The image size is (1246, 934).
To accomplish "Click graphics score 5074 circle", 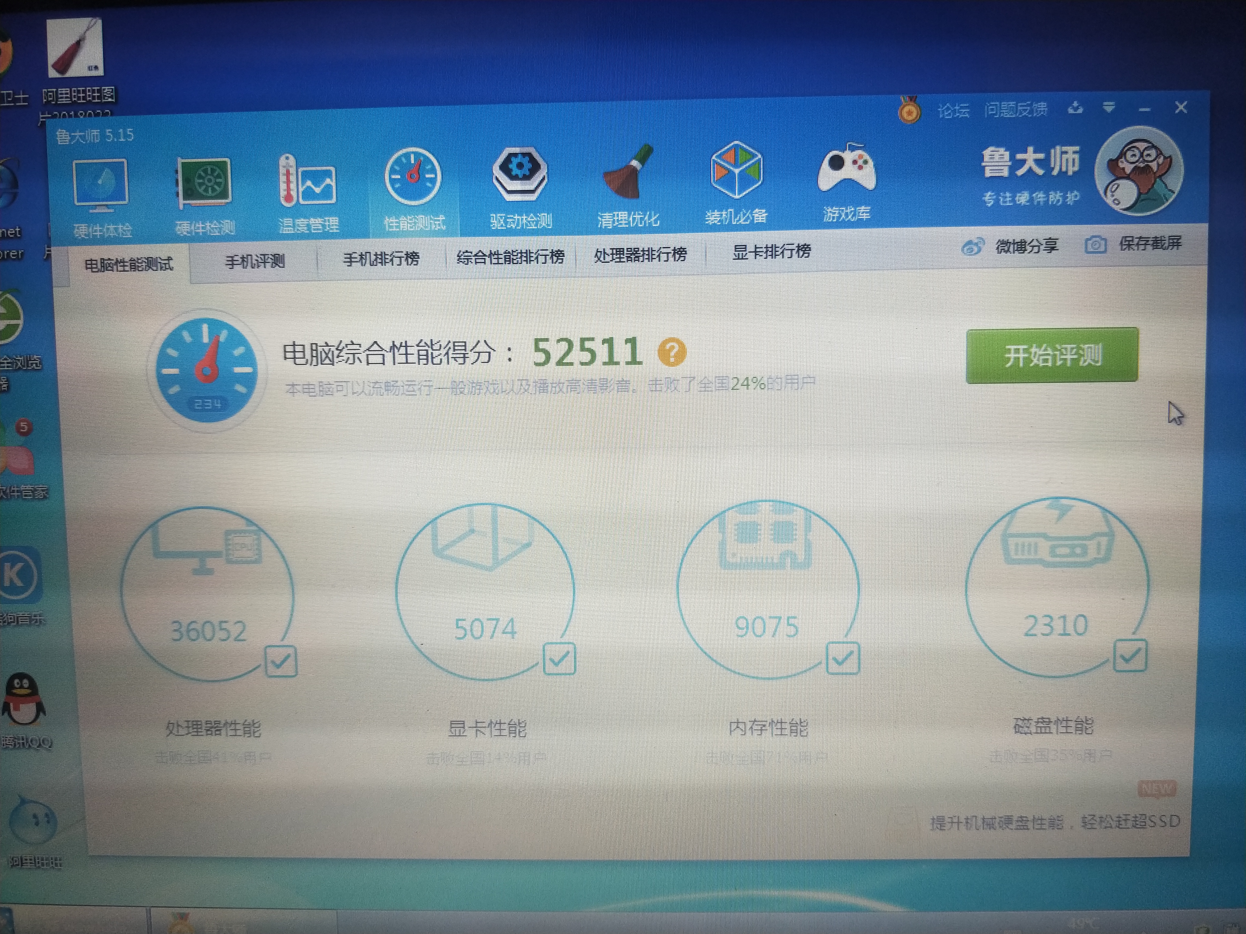I will (x=485, y=591).
